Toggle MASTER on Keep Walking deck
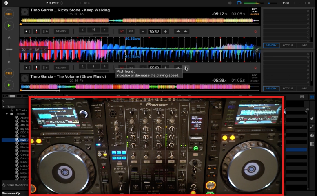The image size is (317, 196). pyautogui.click(x=255, y=15)
